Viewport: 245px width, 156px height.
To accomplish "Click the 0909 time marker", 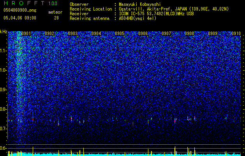I will [x=213, y=33].
